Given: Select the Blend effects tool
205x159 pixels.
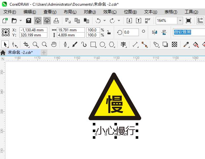Looking at the screenshot, I should coord(156,44).
